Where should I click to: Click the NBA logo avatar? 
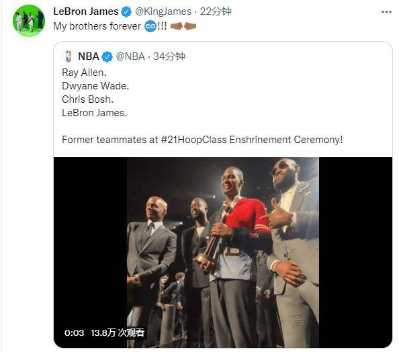click(x=69, y=56)
